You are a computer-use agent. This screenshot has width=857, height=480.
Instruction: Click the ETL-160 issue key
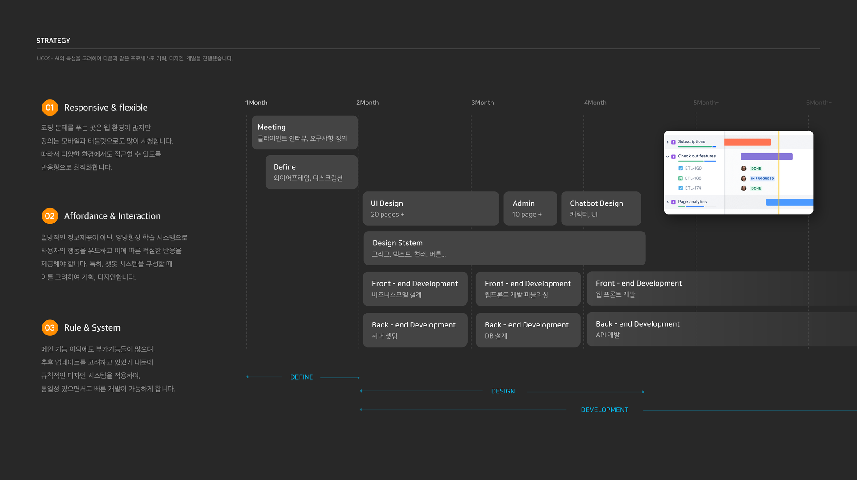coord(693,168)
